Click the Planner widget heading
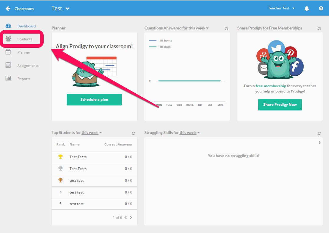The height and width of the screenshot is (233, 329). [58, 28]
